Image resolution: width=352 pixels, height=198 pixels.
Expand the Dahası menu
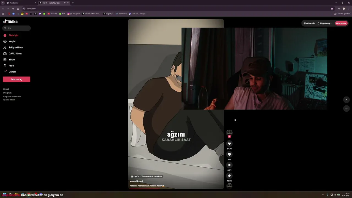[x=10, y=72]
